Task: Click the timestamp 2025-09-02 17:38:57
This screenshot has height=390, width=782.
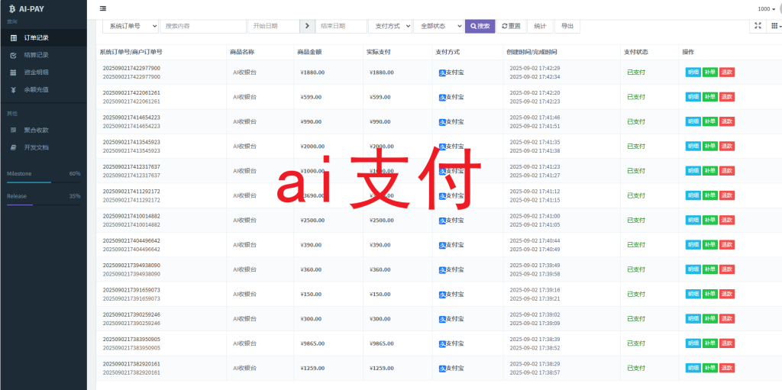Action: (x=535, y=372)
